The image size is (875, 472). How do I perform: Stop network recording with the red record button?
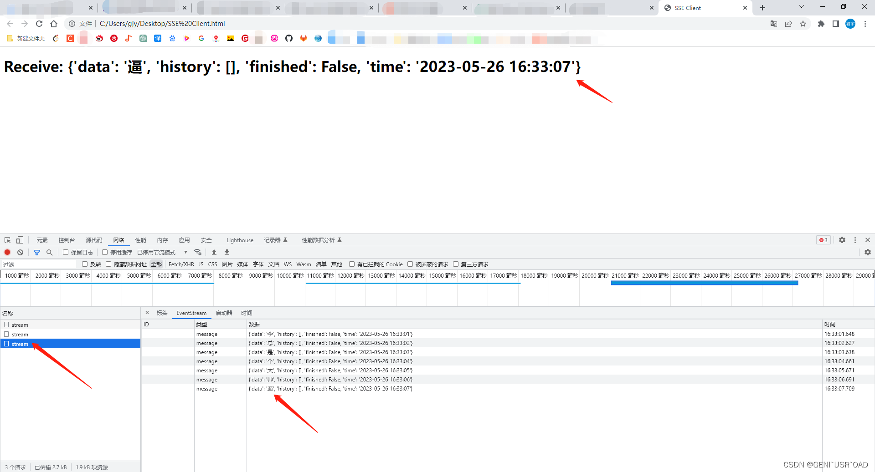coord(7,252)
